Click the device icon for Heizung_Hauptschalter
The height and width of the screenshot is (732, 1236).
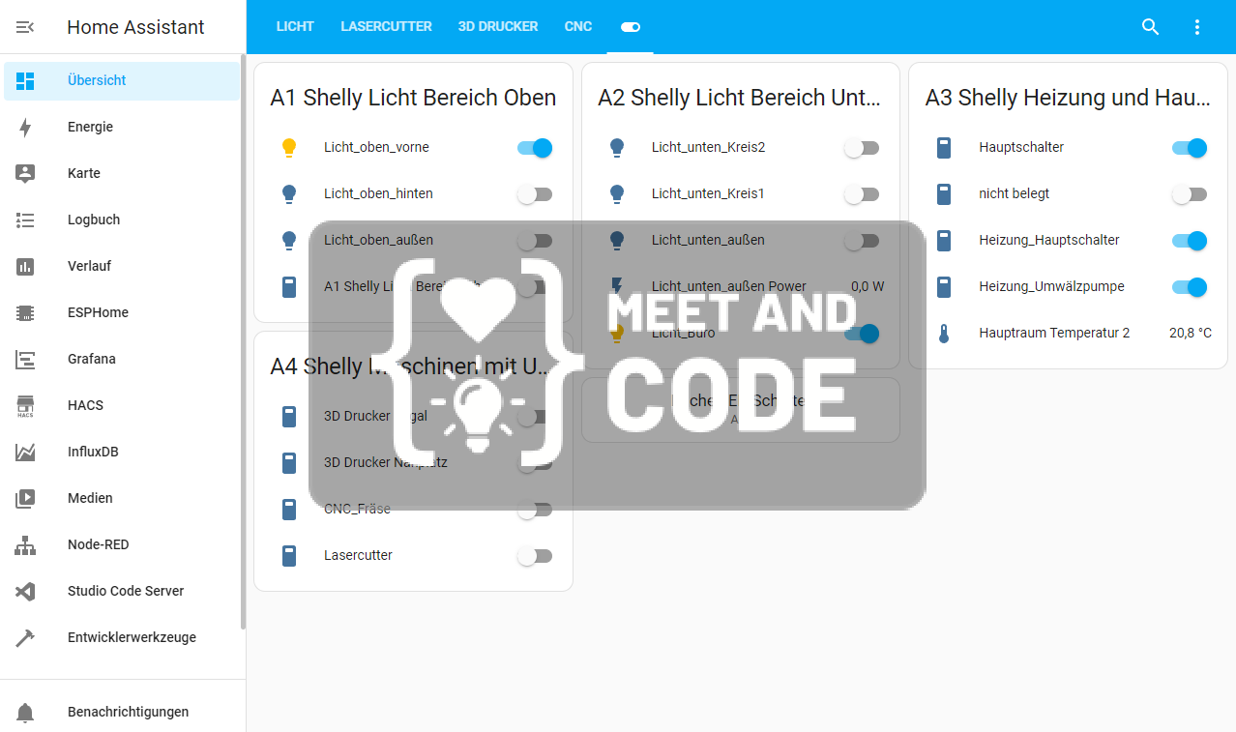pyautogui.click(x=945, y=241)
